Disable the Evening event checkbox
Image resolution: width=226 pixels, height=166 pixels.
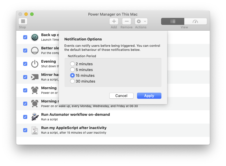[x=25, y=64]
